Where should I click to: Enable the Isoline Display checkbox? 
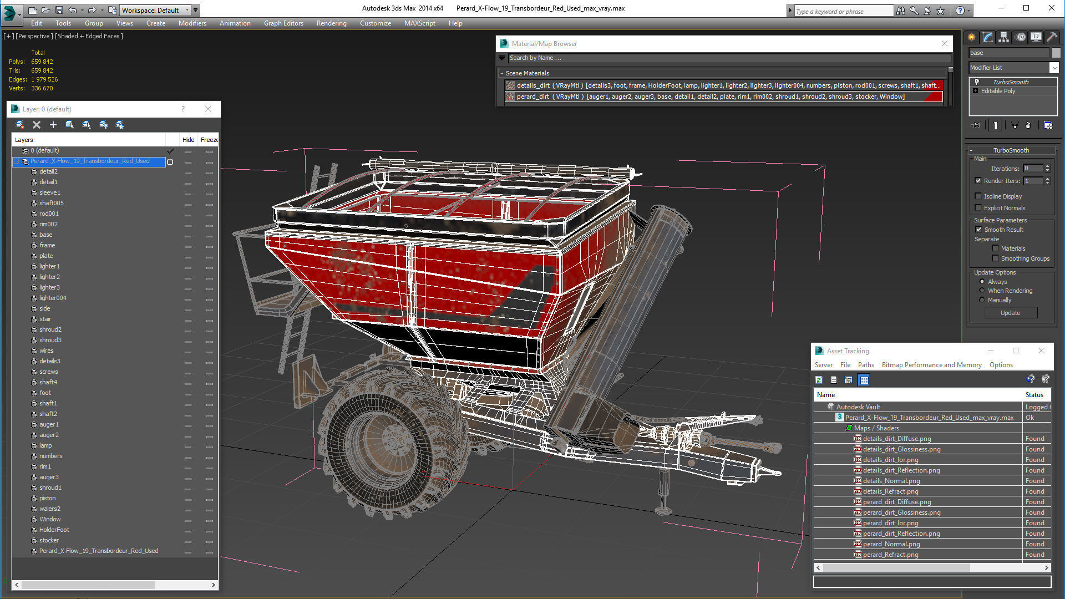(x=978, y=196)
